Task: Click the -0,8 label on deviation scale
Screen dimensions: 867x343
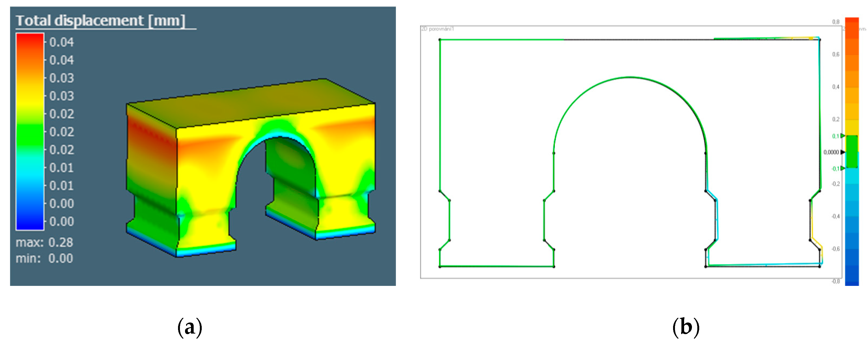Action: click(836, 281)
